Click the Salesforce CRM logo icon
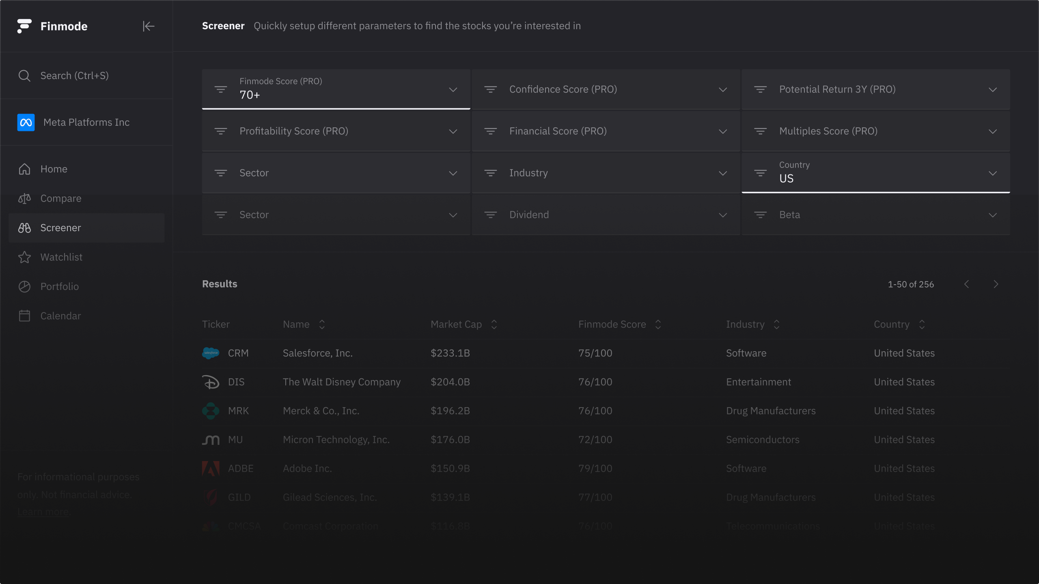 pos(211,353)
